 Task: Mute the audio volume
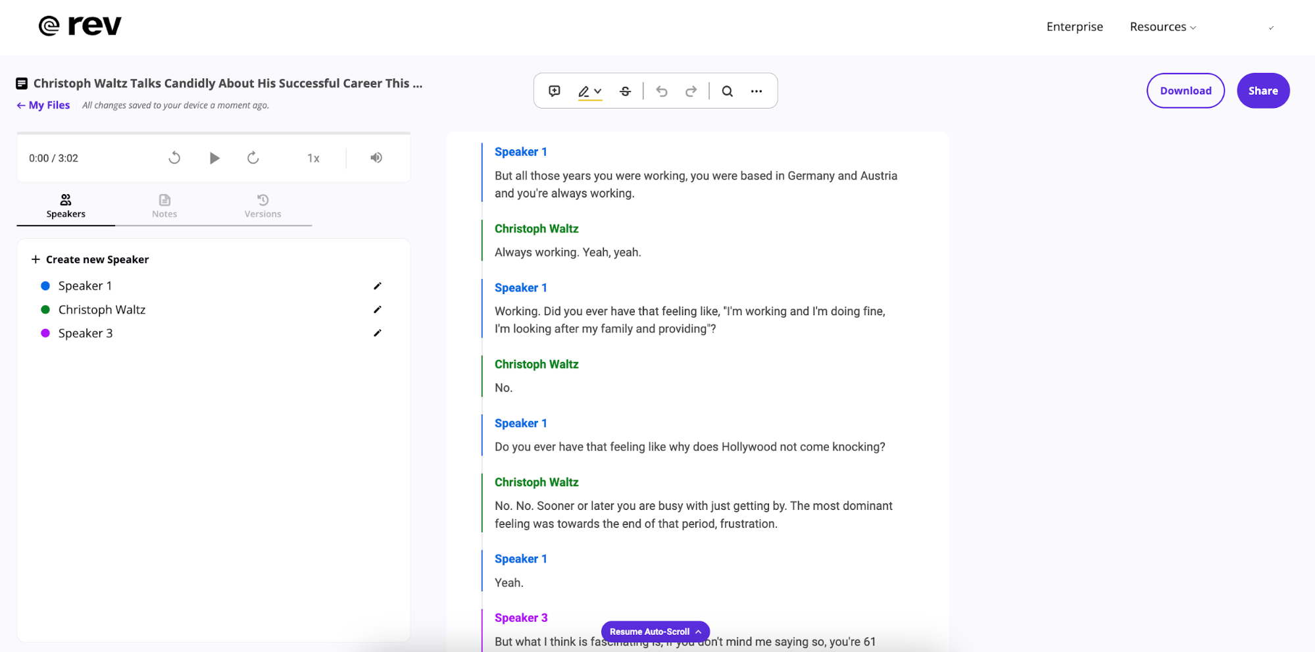376,158
